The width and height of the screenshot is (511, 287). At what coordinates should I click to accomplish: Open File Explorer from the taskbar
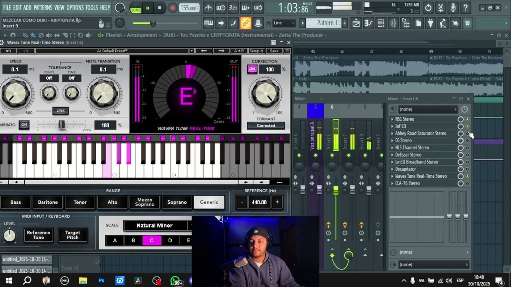(x=83, y=281)
